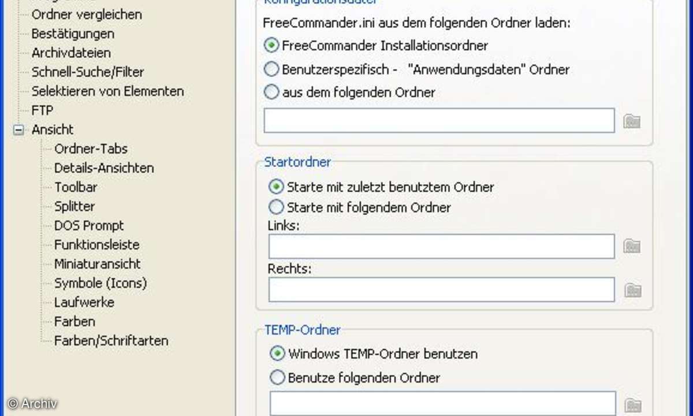Click the browse folder icon for the TEMP folder path

(x=634, y=404)
